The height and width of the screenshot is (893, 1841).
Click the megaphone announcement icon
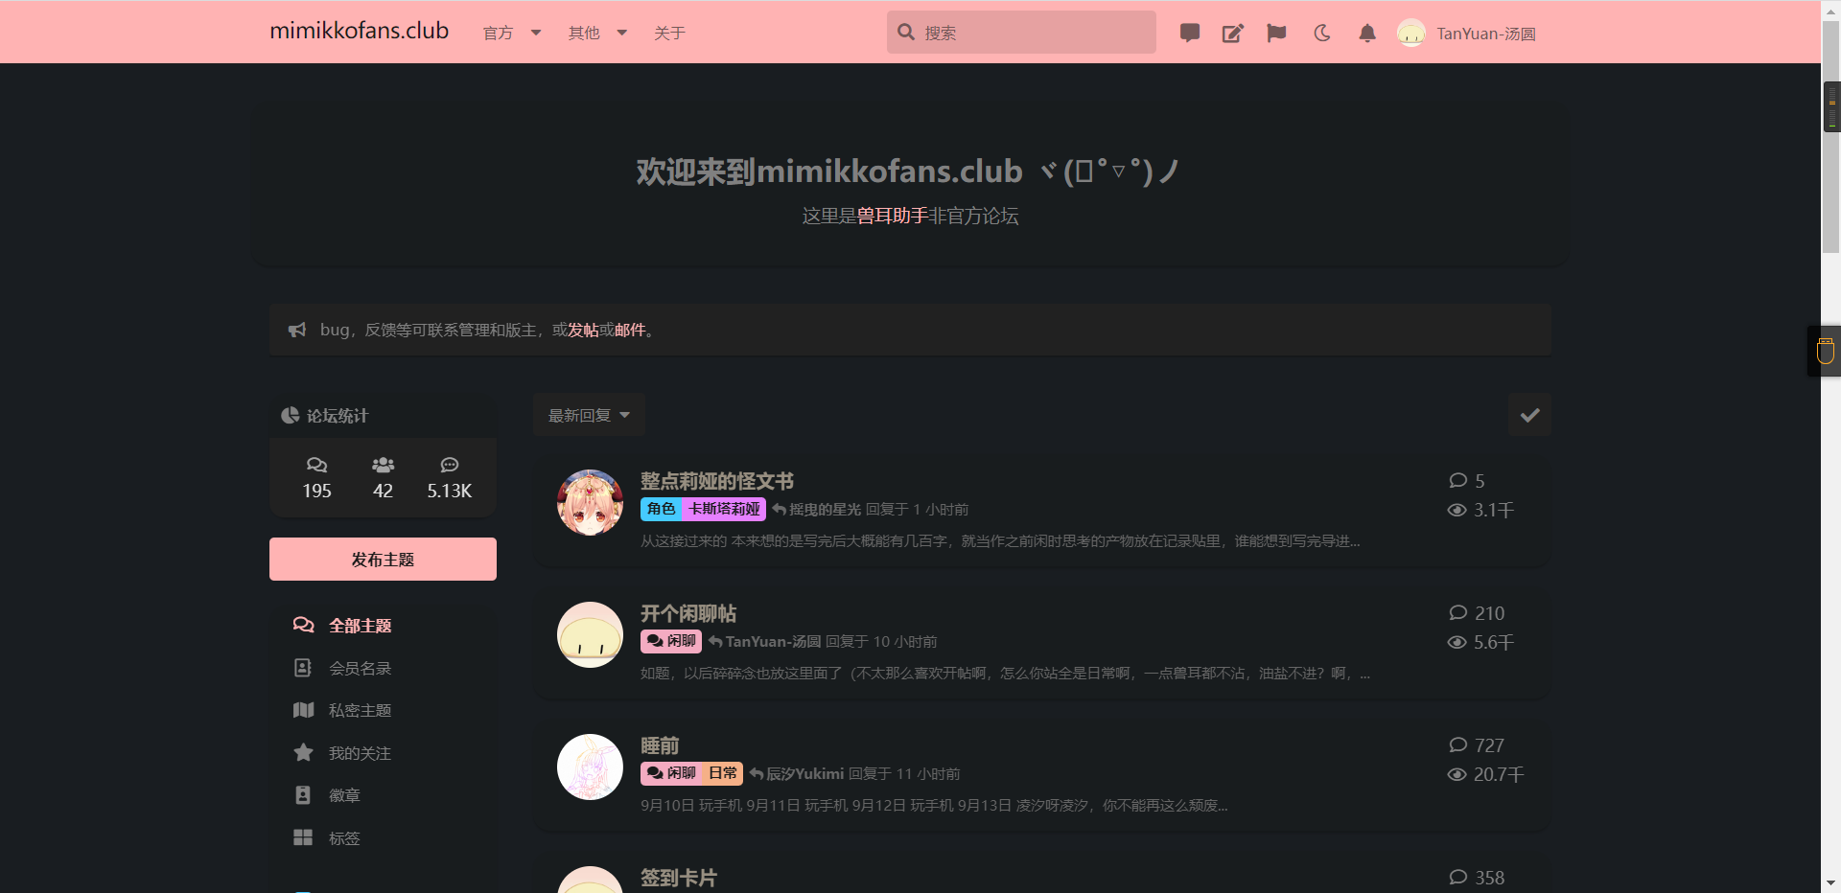point(297,330)
